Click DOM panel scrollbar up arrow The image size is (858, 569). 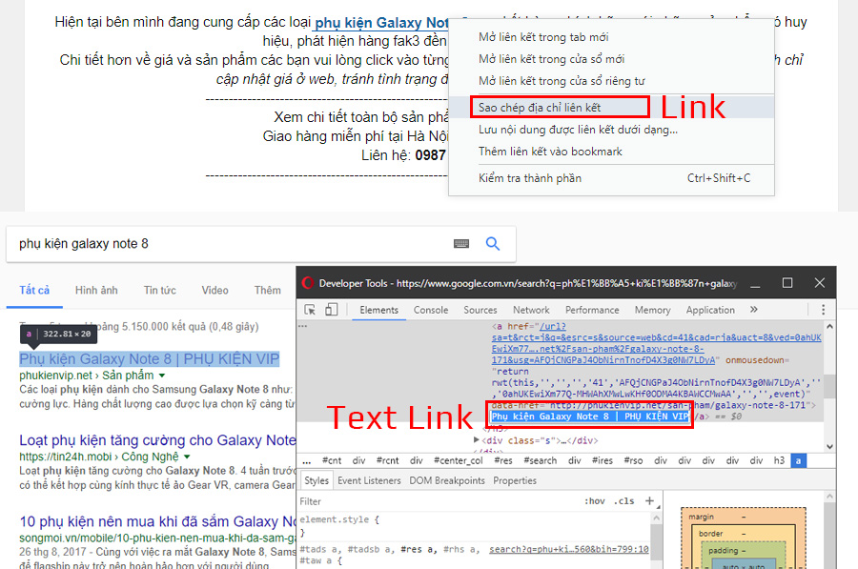[x=829, y=326]
